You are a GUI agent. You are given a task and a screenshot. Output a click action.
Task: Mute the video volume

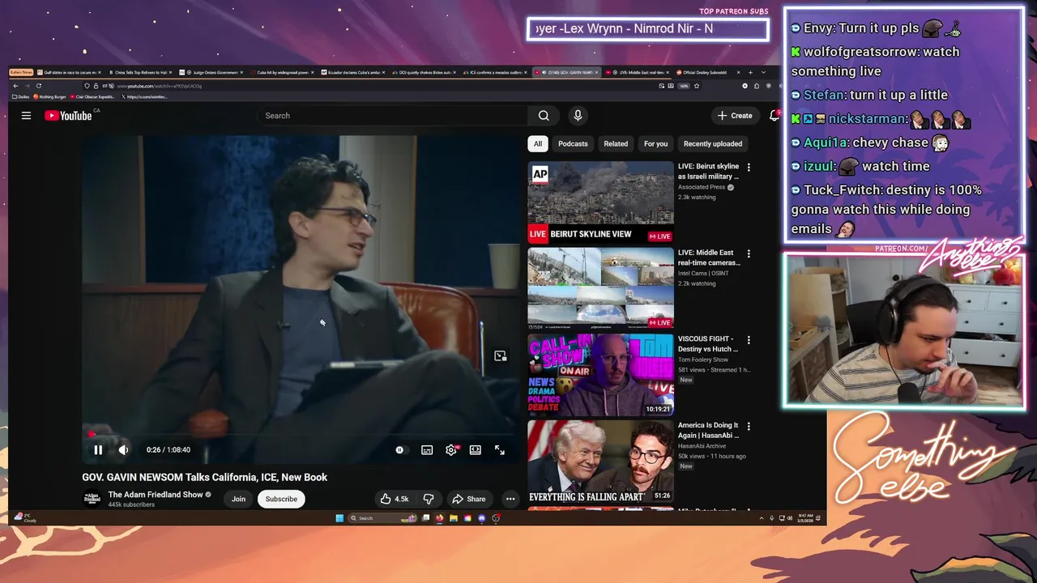123,450
